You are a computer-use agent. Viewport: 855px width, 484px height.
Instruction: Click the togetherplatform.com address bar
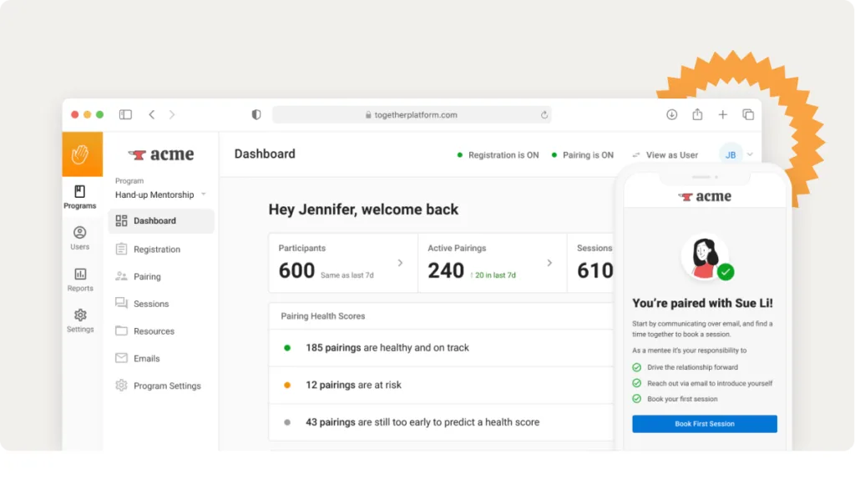(414, 114)
